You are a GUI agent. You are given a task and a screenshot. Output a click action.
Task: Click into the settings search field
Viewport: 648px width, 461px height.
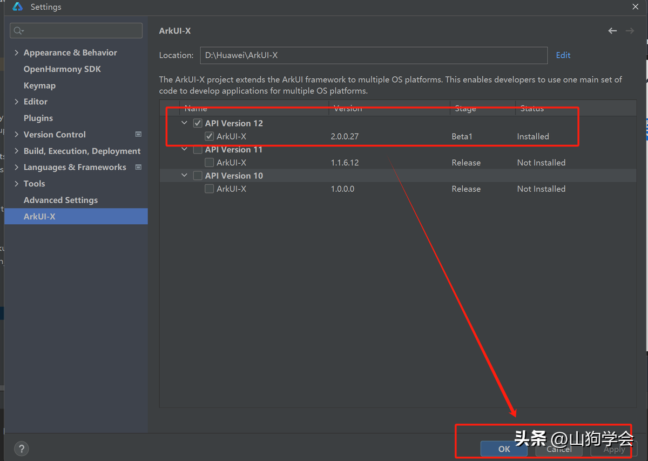(76, 31)
